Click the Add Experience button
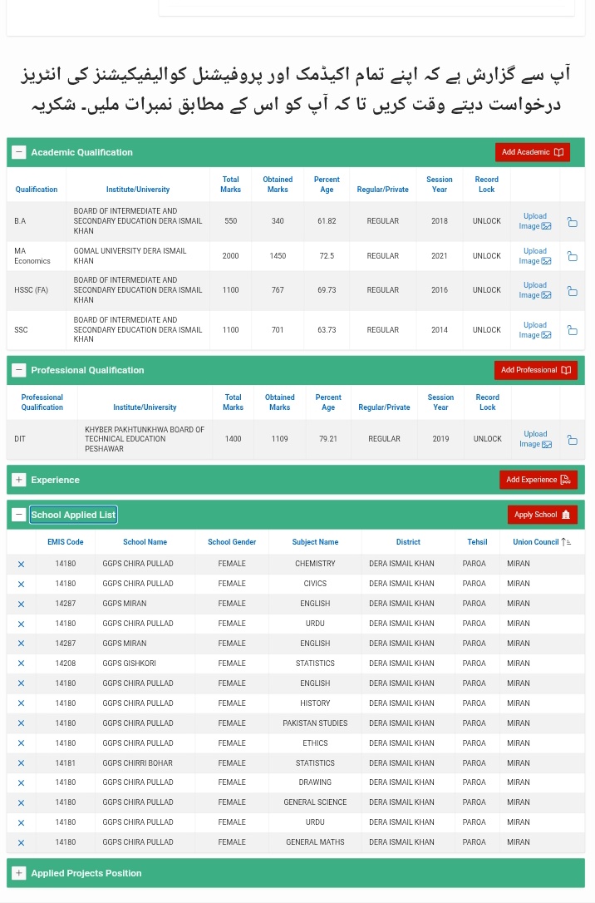Screen dimensions: 595x903 click(x=538, y=480)
